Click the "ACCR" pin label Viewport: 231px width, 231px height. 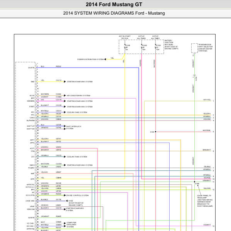32,95
